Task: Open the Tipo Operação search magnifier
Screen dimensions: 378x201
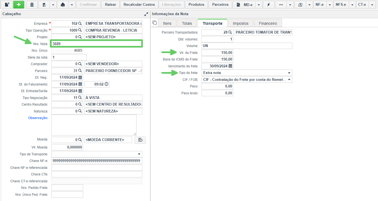Action: [x=80, y=30]
